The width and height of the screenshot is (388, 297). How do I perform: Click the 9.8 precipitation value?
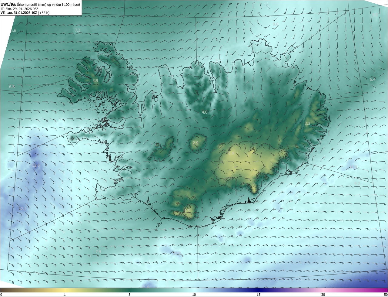[276, 24]
